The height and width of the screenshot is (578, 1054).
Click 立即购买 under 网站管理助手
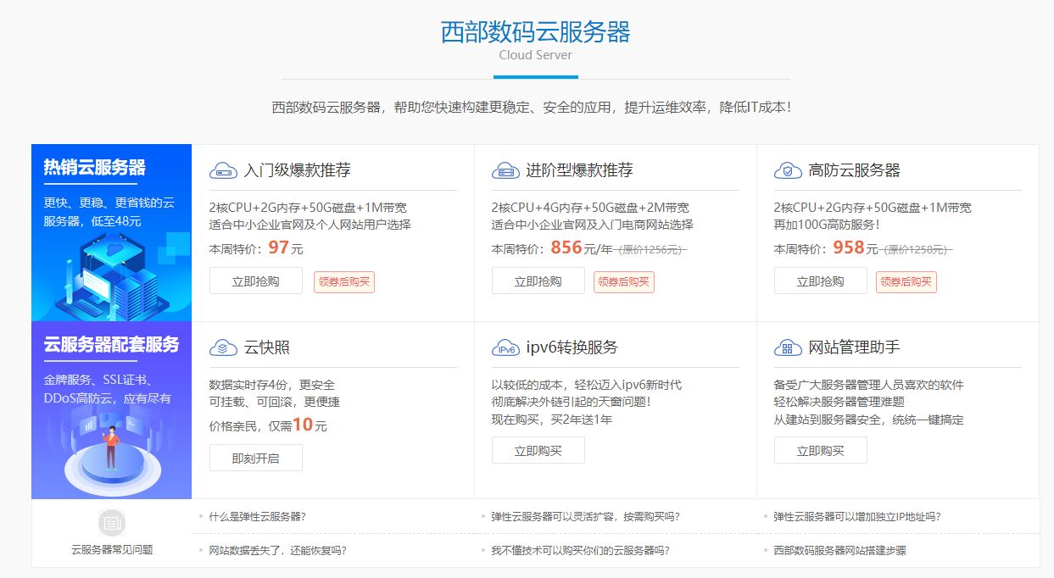(x=821, y=450)
